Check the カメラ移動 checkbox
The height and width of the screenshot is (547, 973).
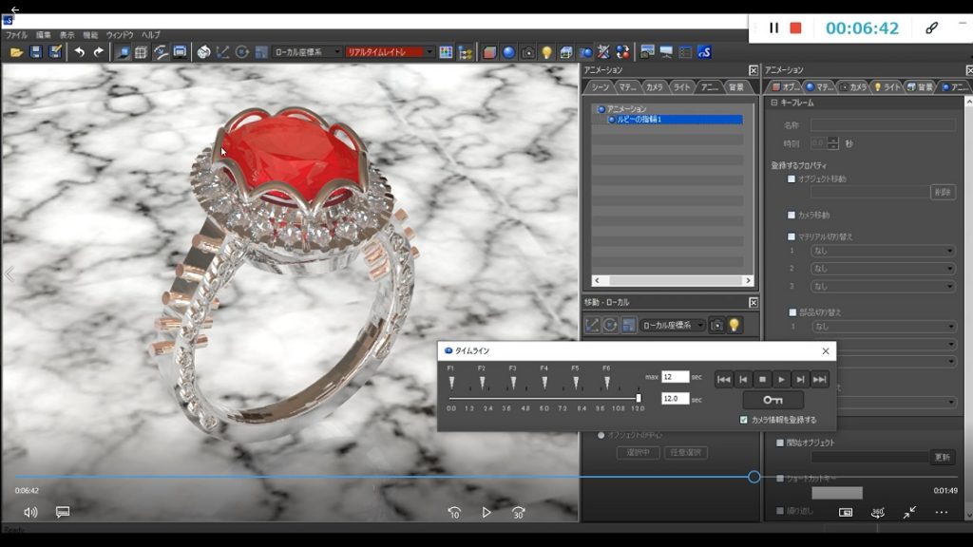pos(792,216)
